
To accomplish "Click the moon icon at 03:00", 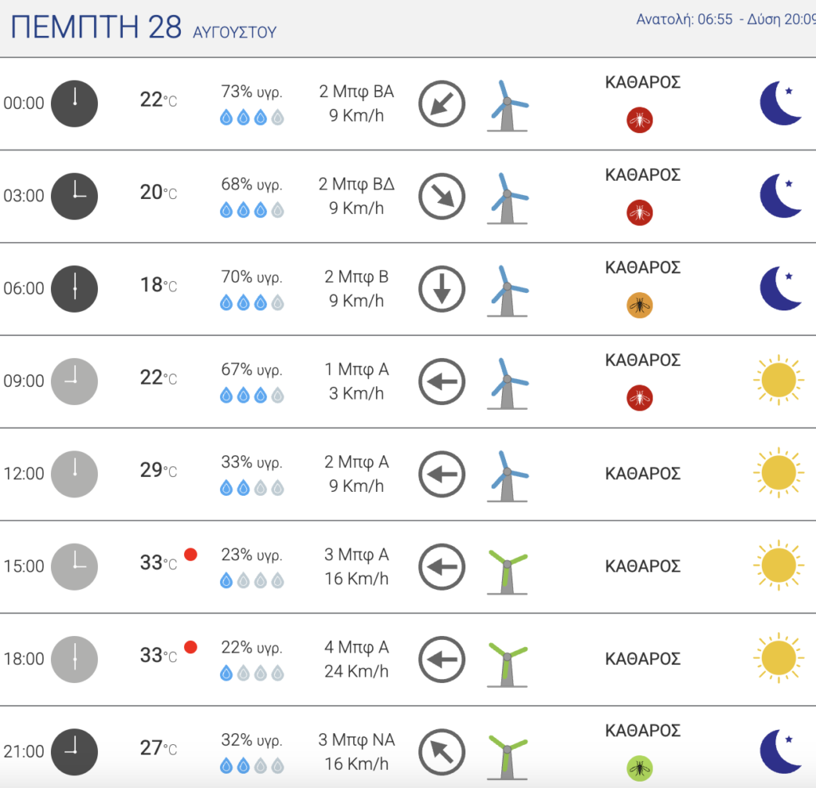I will click(x=781, y=196).
